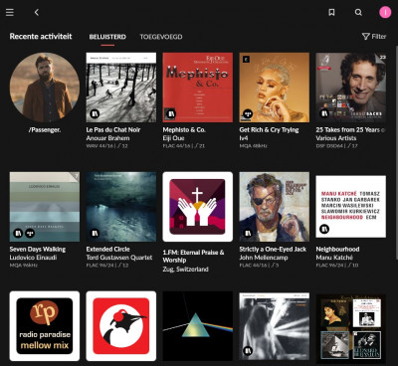398x366 pixels.
Task: Click the library badge on Neighbourhood cover
Action: tap(324, 229)
